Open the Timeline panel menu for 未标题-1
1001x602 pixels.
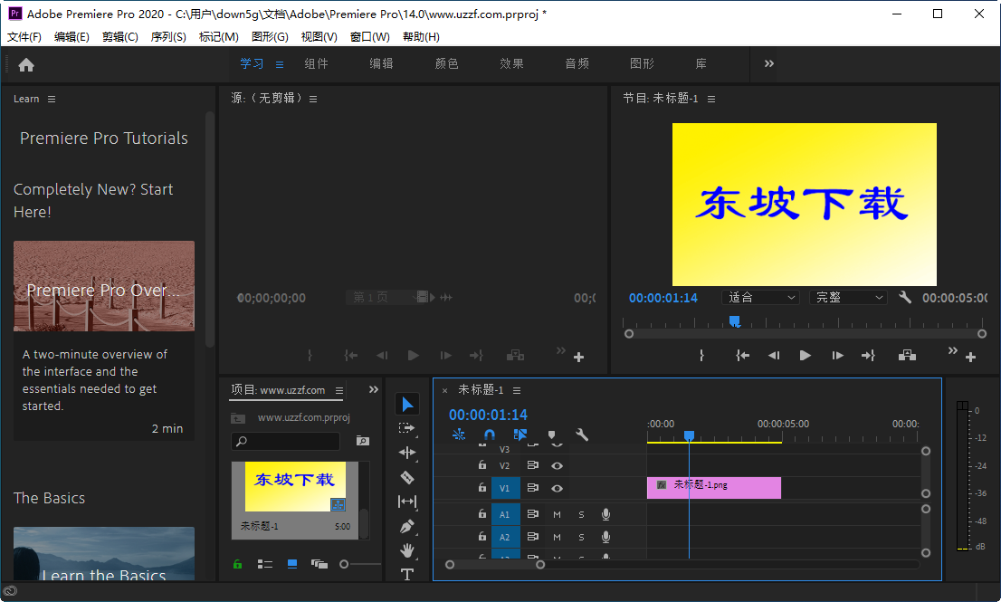point(516,389)
